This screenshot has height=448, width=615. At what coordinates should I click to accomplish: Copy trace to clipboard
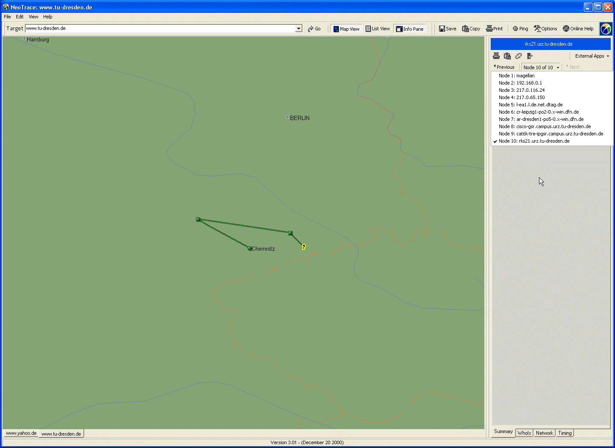471,29
